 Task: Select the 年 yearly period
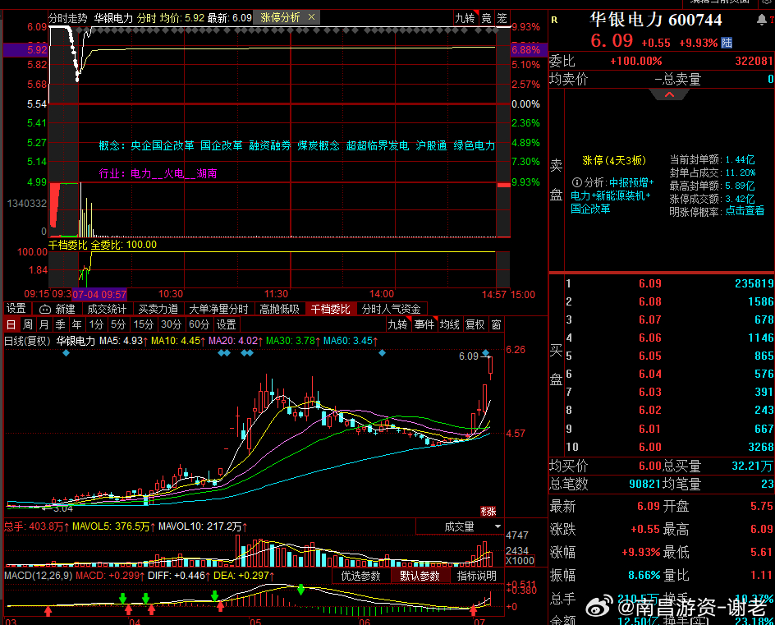click(76, 324)
